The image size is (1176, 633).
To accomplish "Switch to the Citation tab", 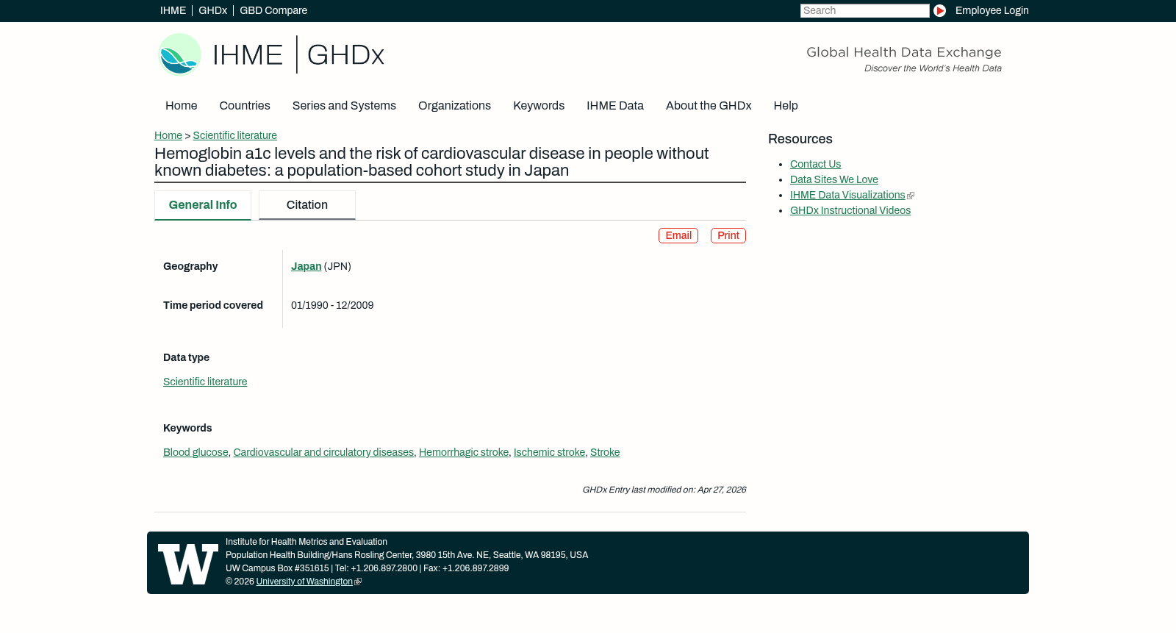I will click(x=307, y=205).
